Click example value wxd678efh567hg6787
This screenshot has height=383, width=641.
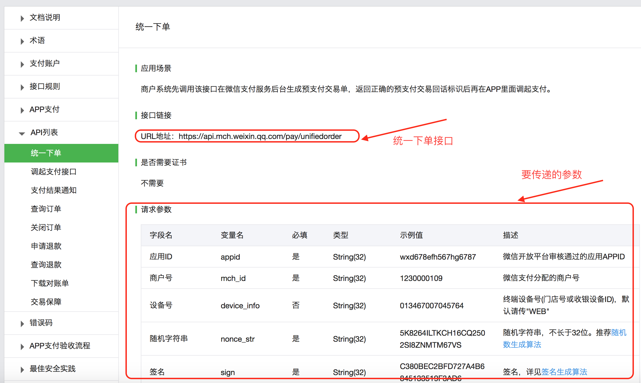click(438, 257)
